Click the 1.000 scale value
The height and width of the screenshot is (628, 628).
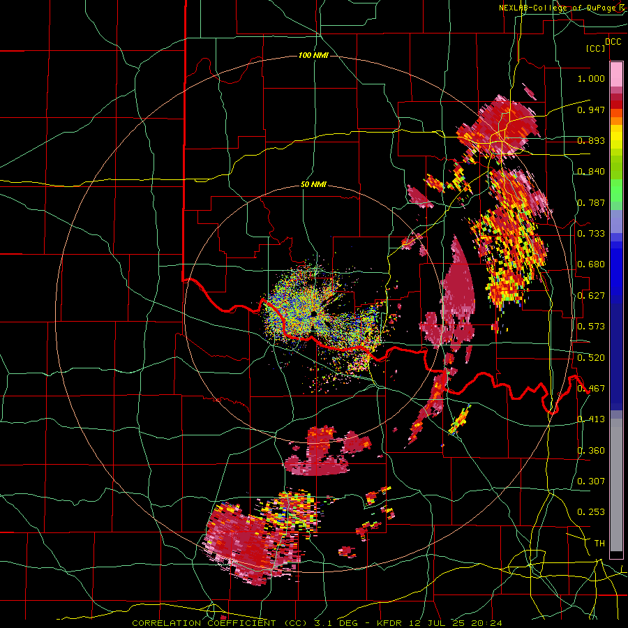(591, 78)
